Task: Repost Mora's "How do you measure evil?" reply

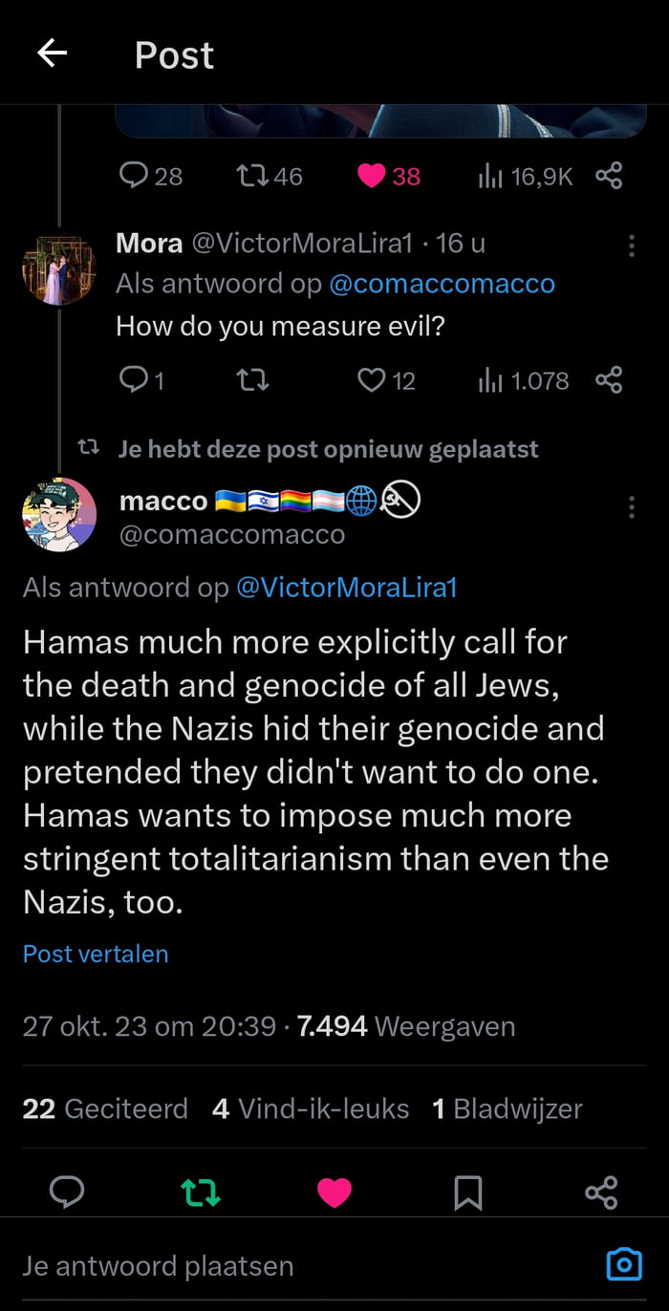Action: click(x=252, y=381)
